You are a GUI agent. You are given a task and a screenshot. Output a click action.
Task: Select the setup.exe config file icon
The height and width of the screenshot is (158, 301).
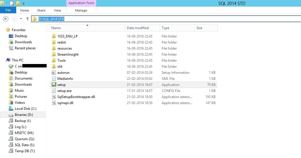click(54, 91)
